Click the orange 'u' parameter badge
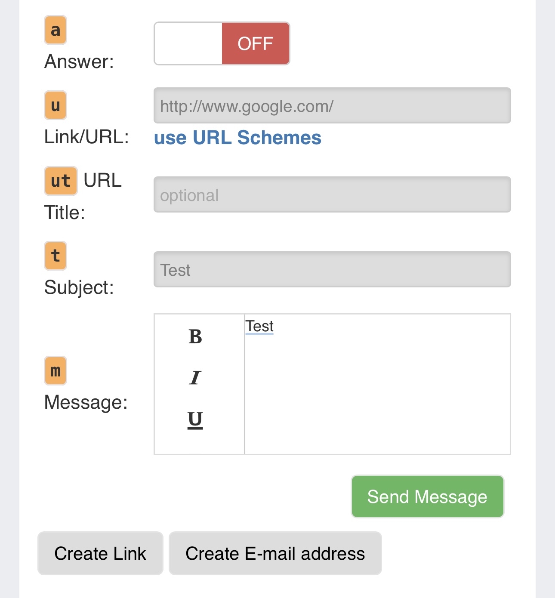The height and width of the screenshot is (598, 555). click(x=55, y=105)
